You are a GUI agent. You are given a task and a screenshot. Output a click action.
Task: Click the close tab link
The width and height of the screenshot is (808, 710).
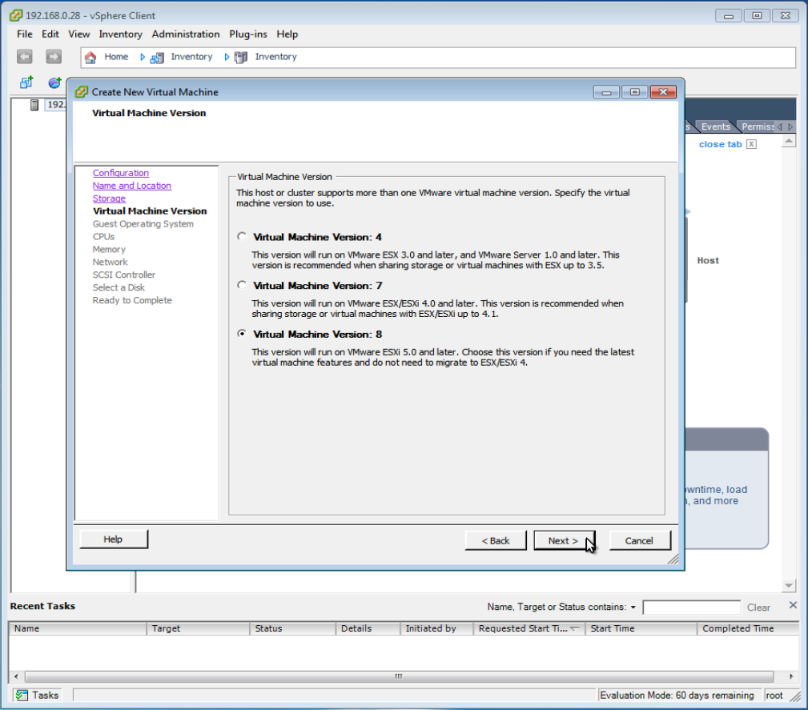(x=720, y=144)
